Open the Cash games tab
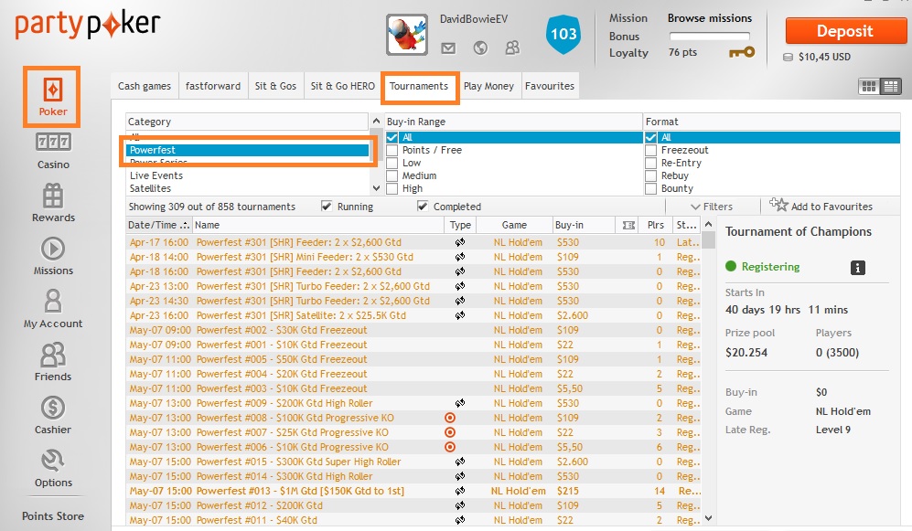Viewport: 912px width, 531px height. pyautogui.click(x=145, y=86)
